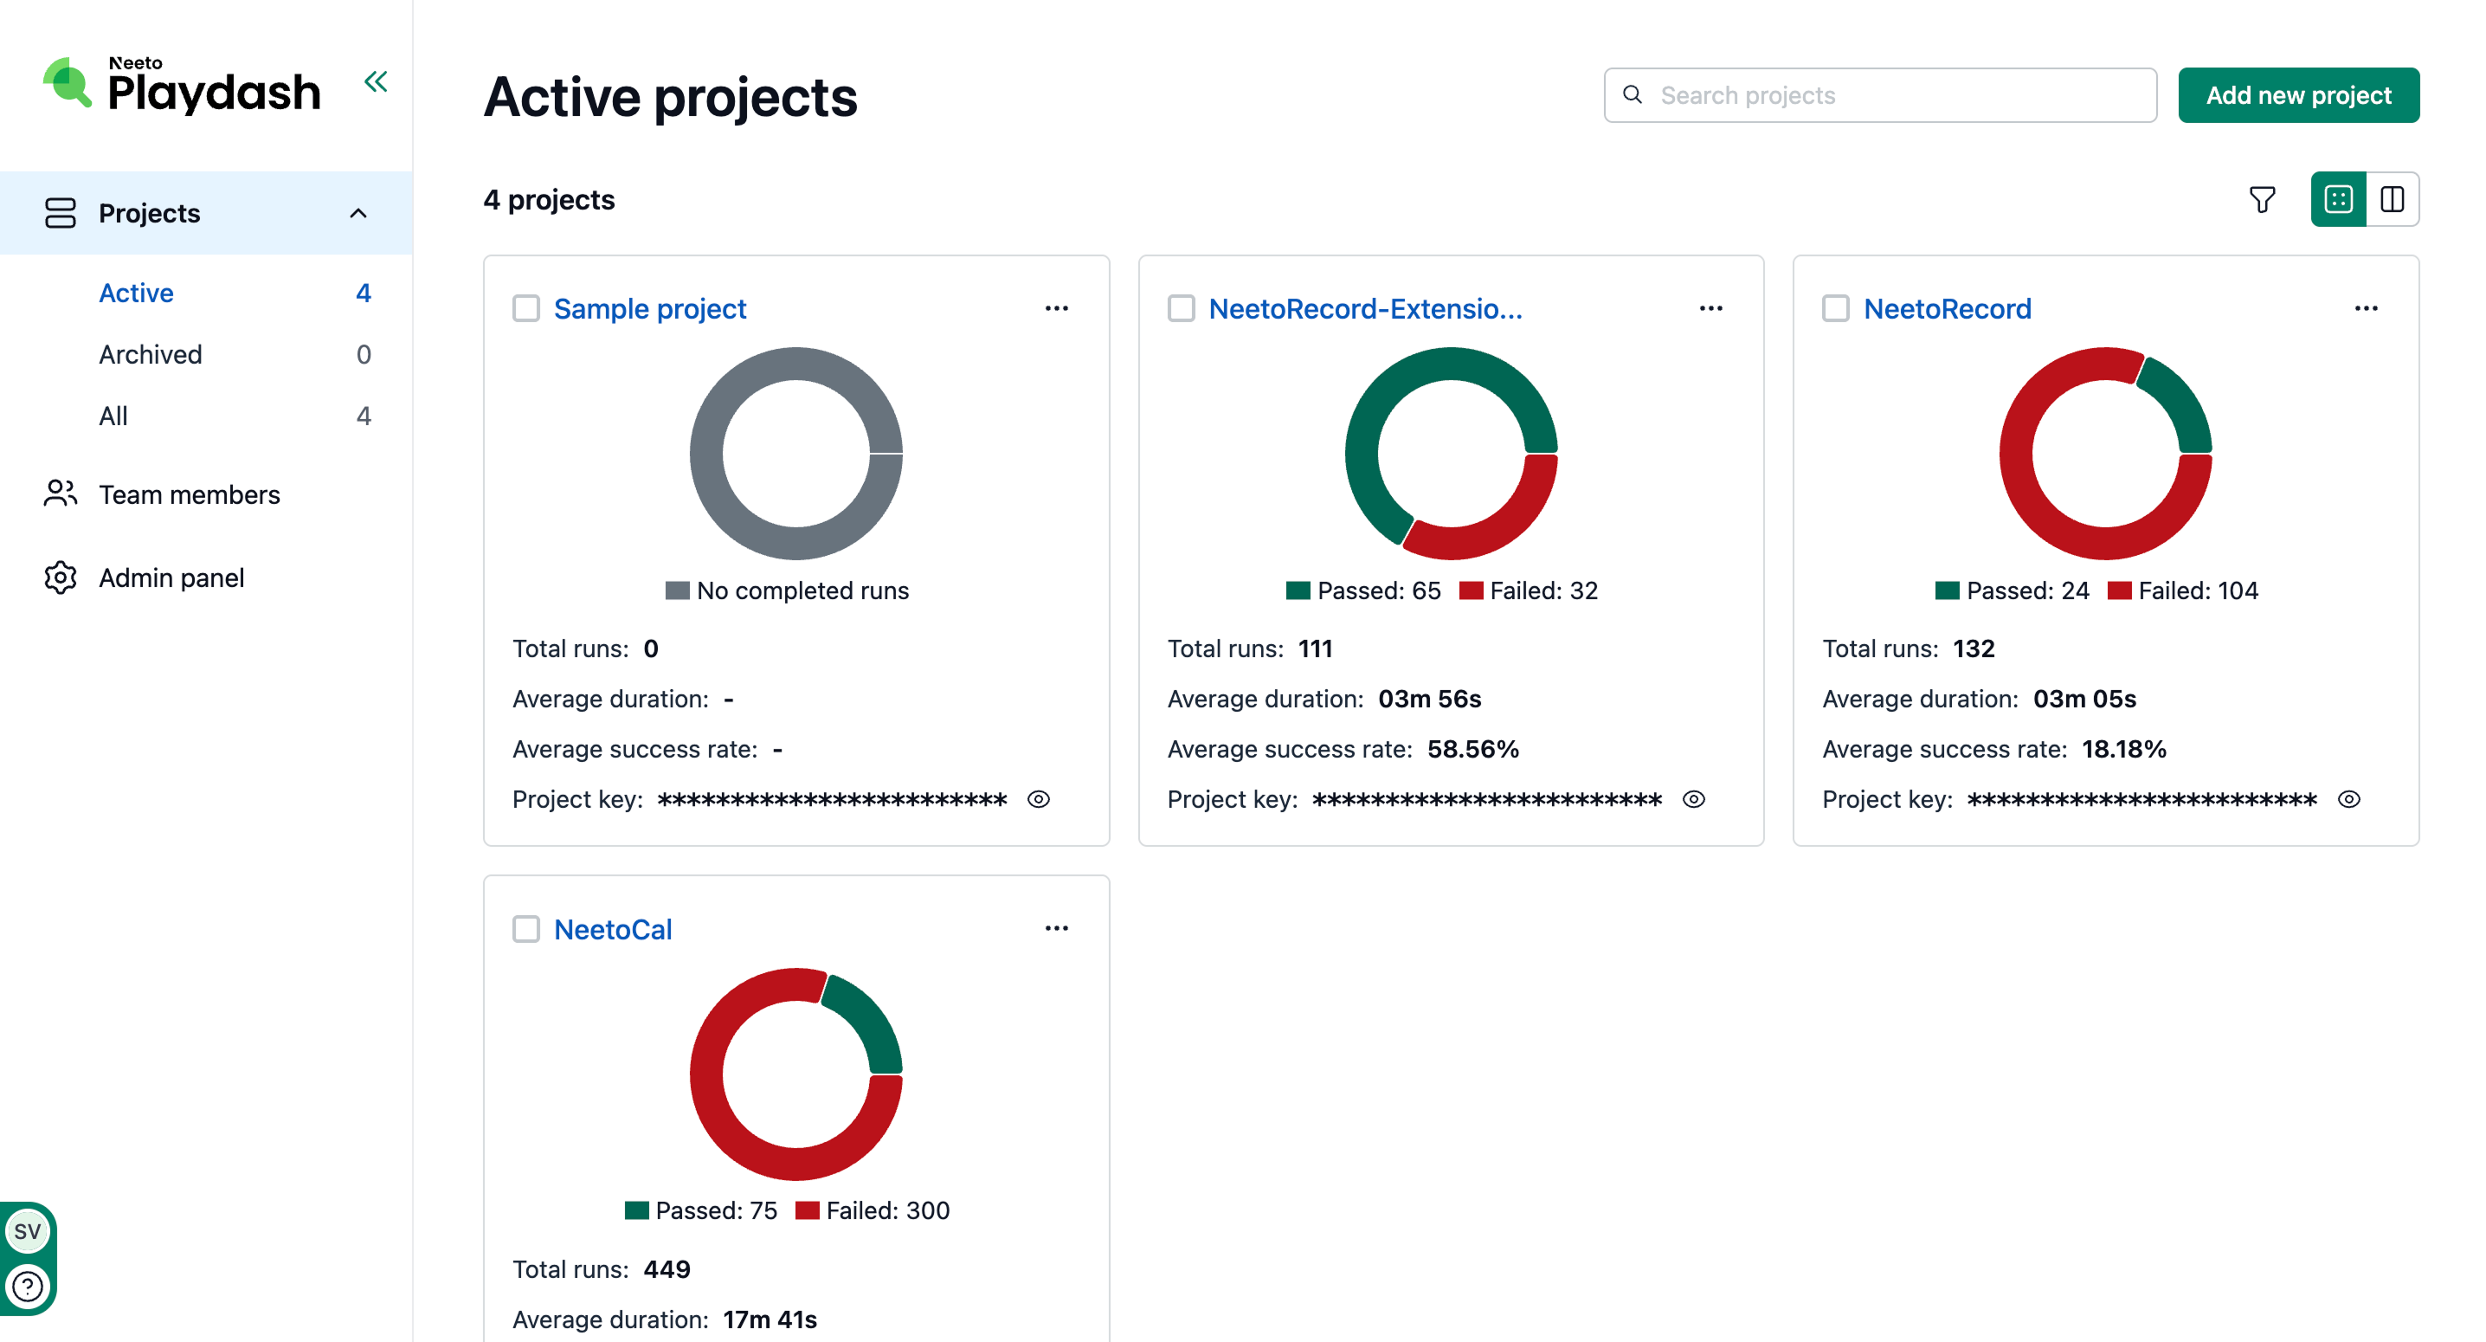Viewport: 2486px width, 1342px height.
Task: Switch to grid view layout icon
Action: [2337, 200]
